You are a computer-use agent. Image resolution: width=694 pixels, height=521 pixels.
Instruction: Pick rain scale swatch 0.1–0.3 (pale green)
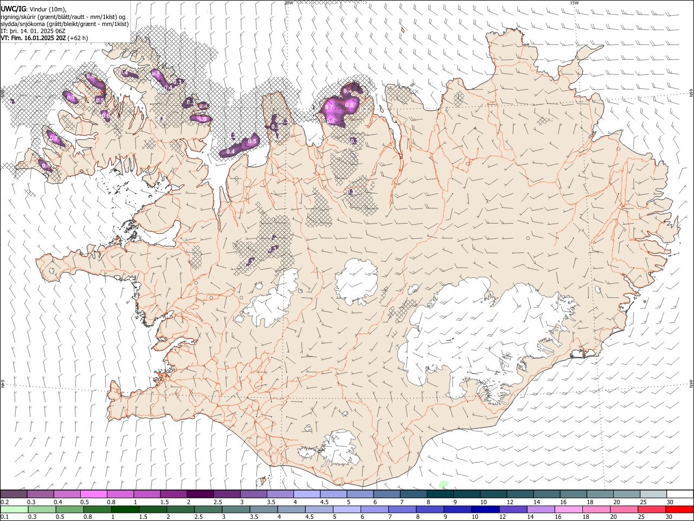14,510
